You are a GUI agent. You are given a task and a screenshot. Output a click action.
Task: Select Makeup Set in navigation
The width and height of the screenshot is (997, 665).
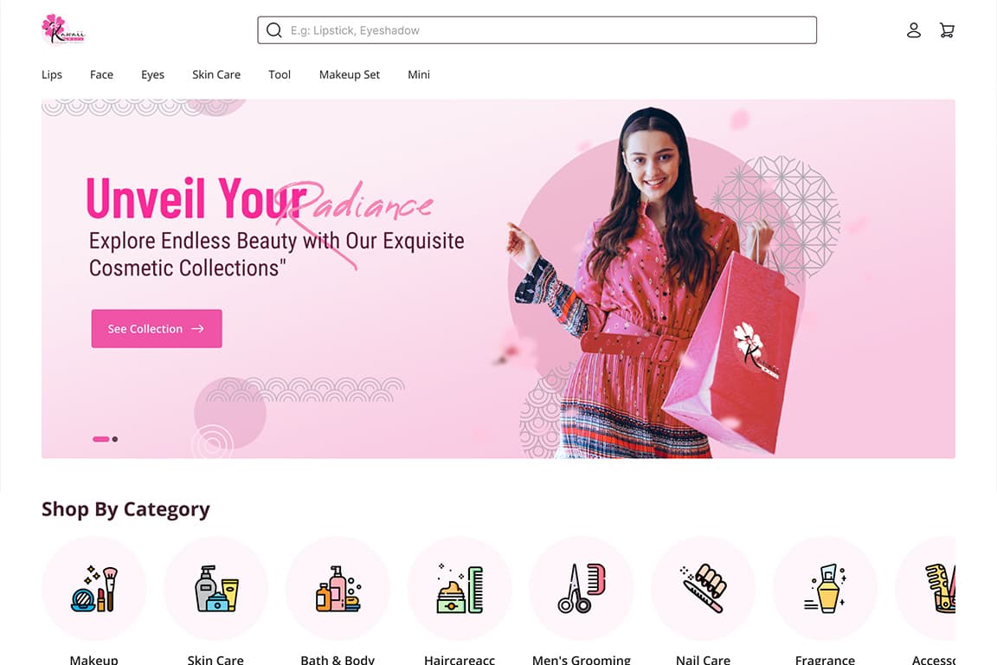click(349, 74)
